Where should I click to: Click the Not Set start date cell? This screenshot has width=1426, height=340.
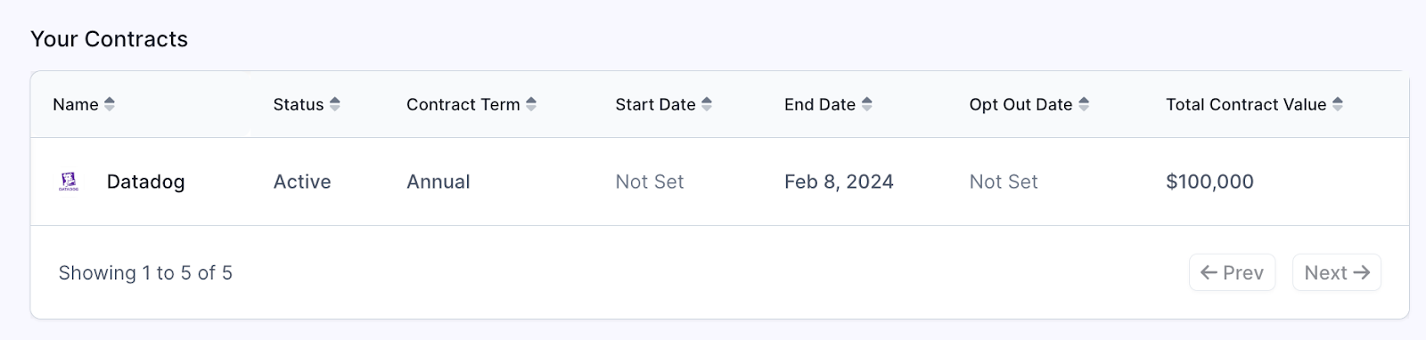click(650, 182)
